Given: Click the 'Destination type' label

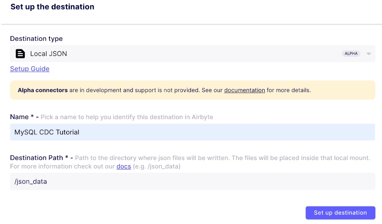Looking at the screenshot, I should pos(36,39).
